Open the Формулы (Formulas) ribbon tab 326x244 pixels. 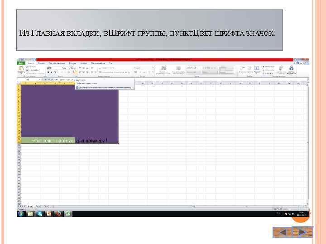pyautogui.click(x=72, y=63)
